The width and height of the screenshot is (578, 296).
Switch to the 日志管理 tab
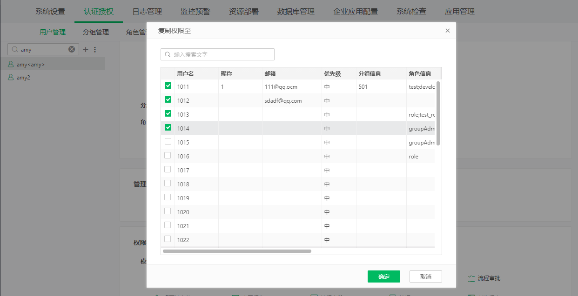[147, 11]
